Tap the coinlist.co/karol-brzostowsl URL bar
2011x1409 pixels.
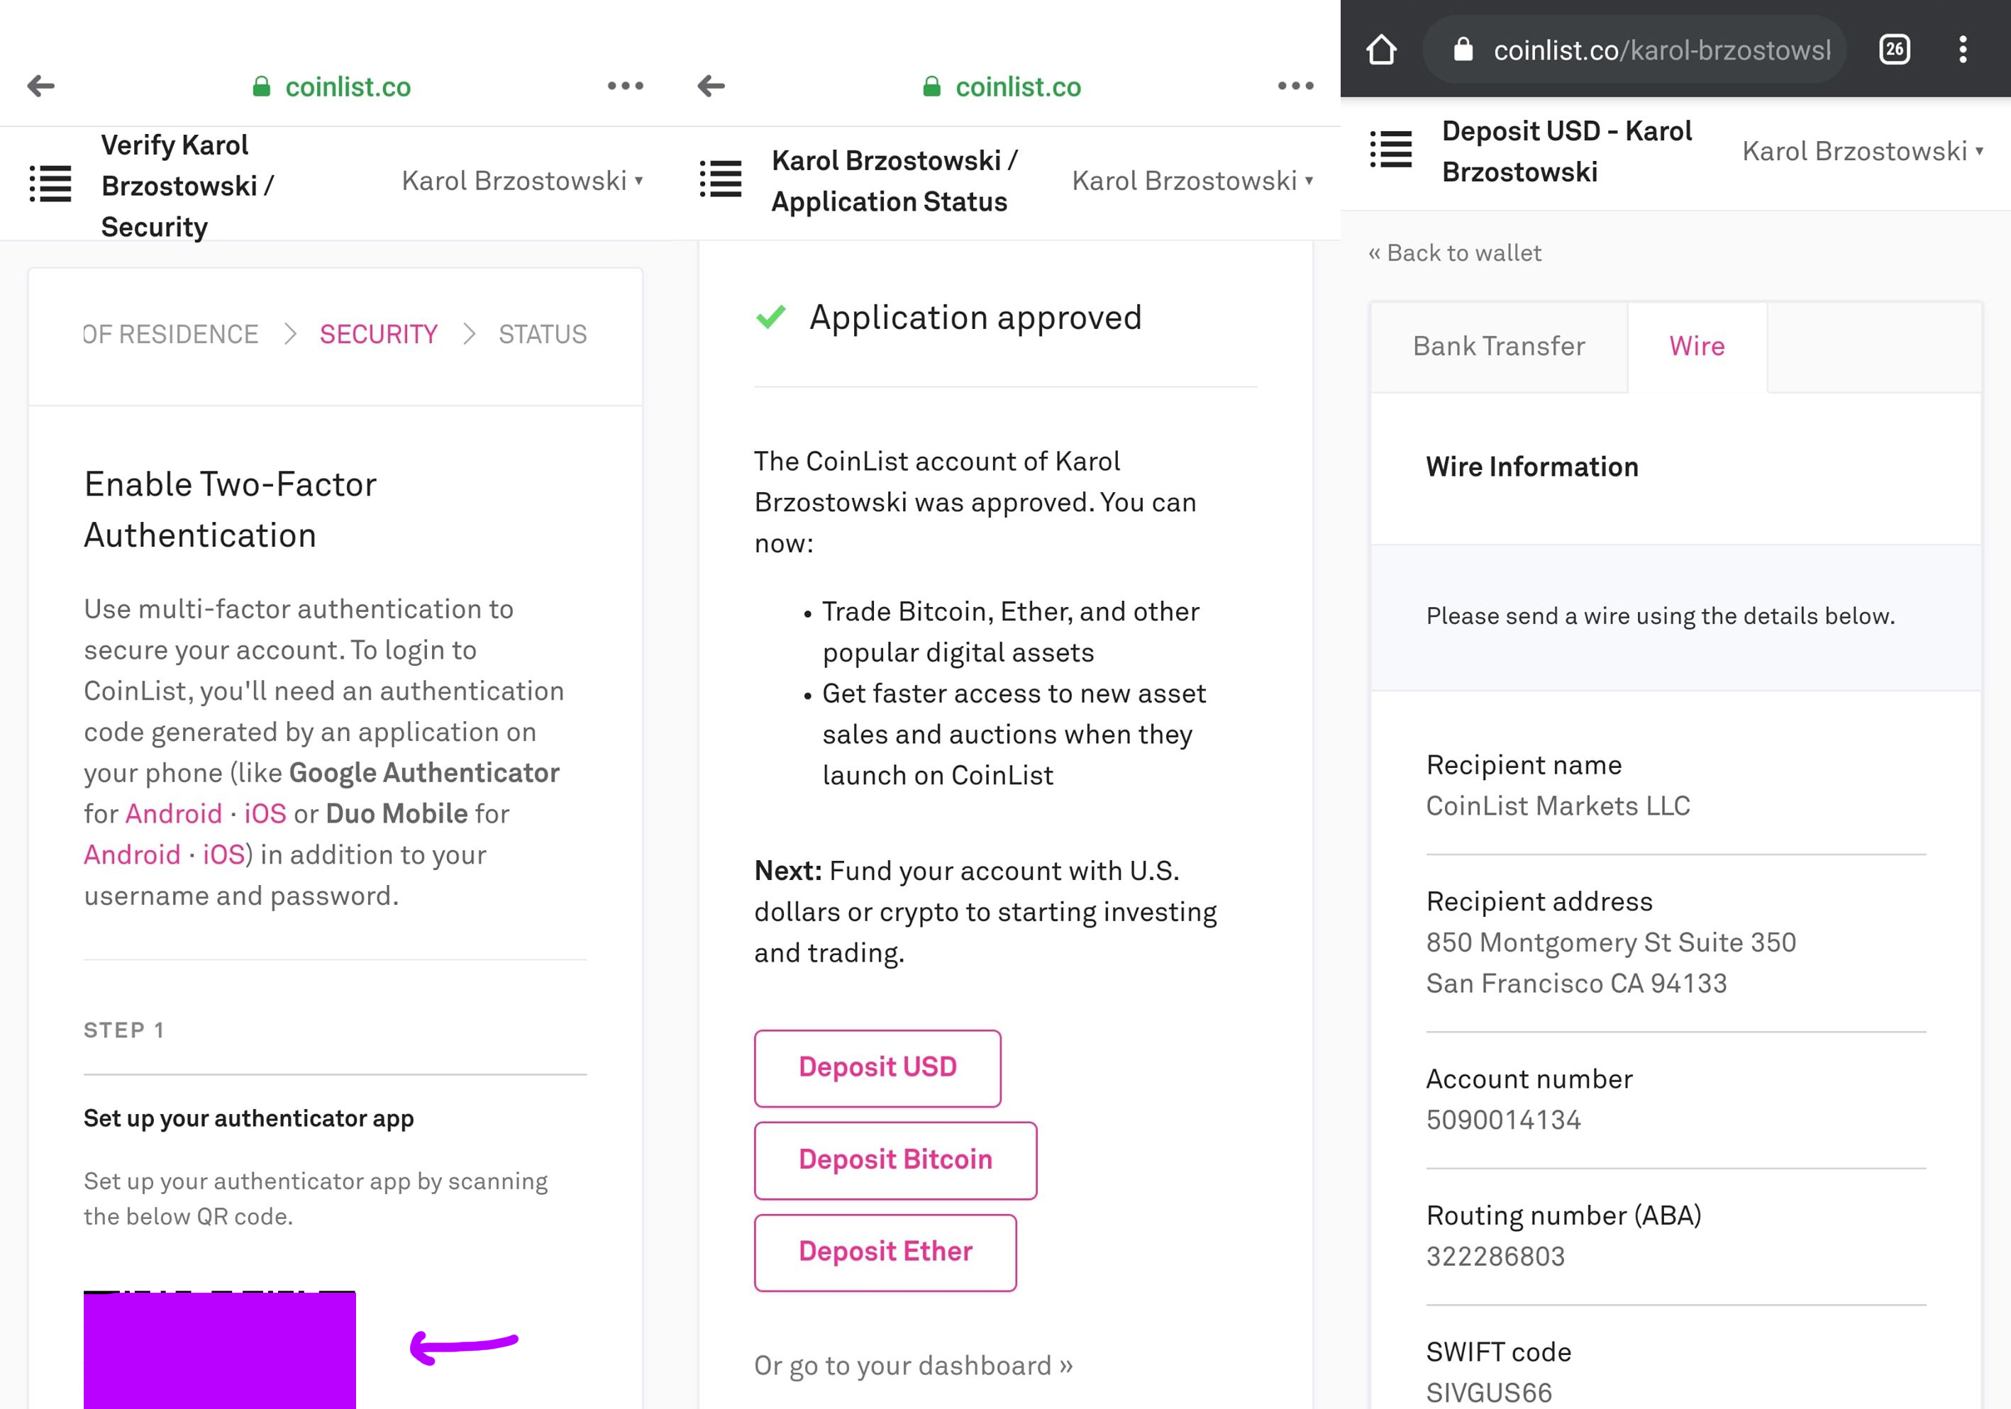pyautogui.click(x=1634, y=50)
